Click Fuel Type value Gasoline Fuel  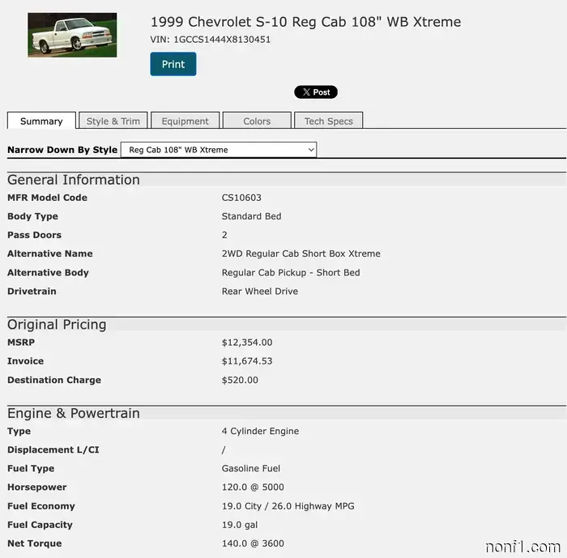point(251,468)
